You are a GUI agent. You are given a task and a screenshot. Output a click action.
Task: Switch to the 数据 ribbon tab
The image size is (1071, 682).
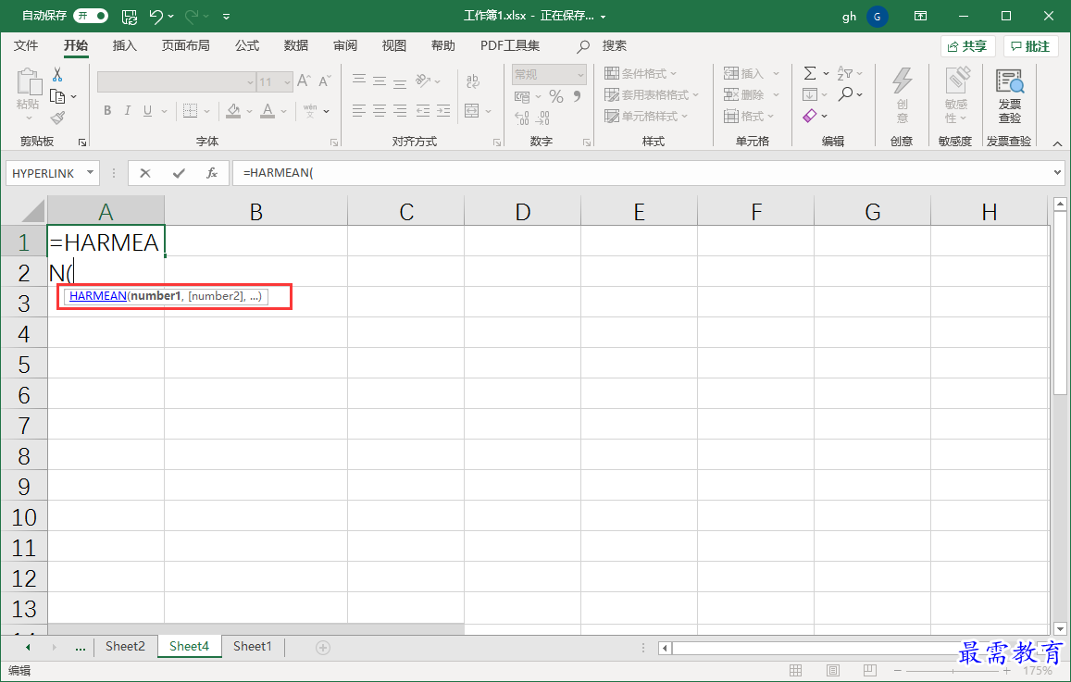tap(296, 45)
